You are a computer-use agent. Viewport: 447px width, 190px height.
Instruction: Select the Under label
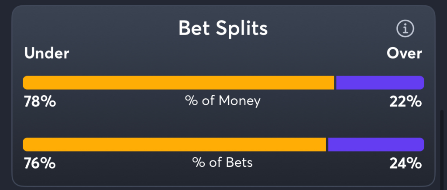pyautogui.click(x=46, y=54)
